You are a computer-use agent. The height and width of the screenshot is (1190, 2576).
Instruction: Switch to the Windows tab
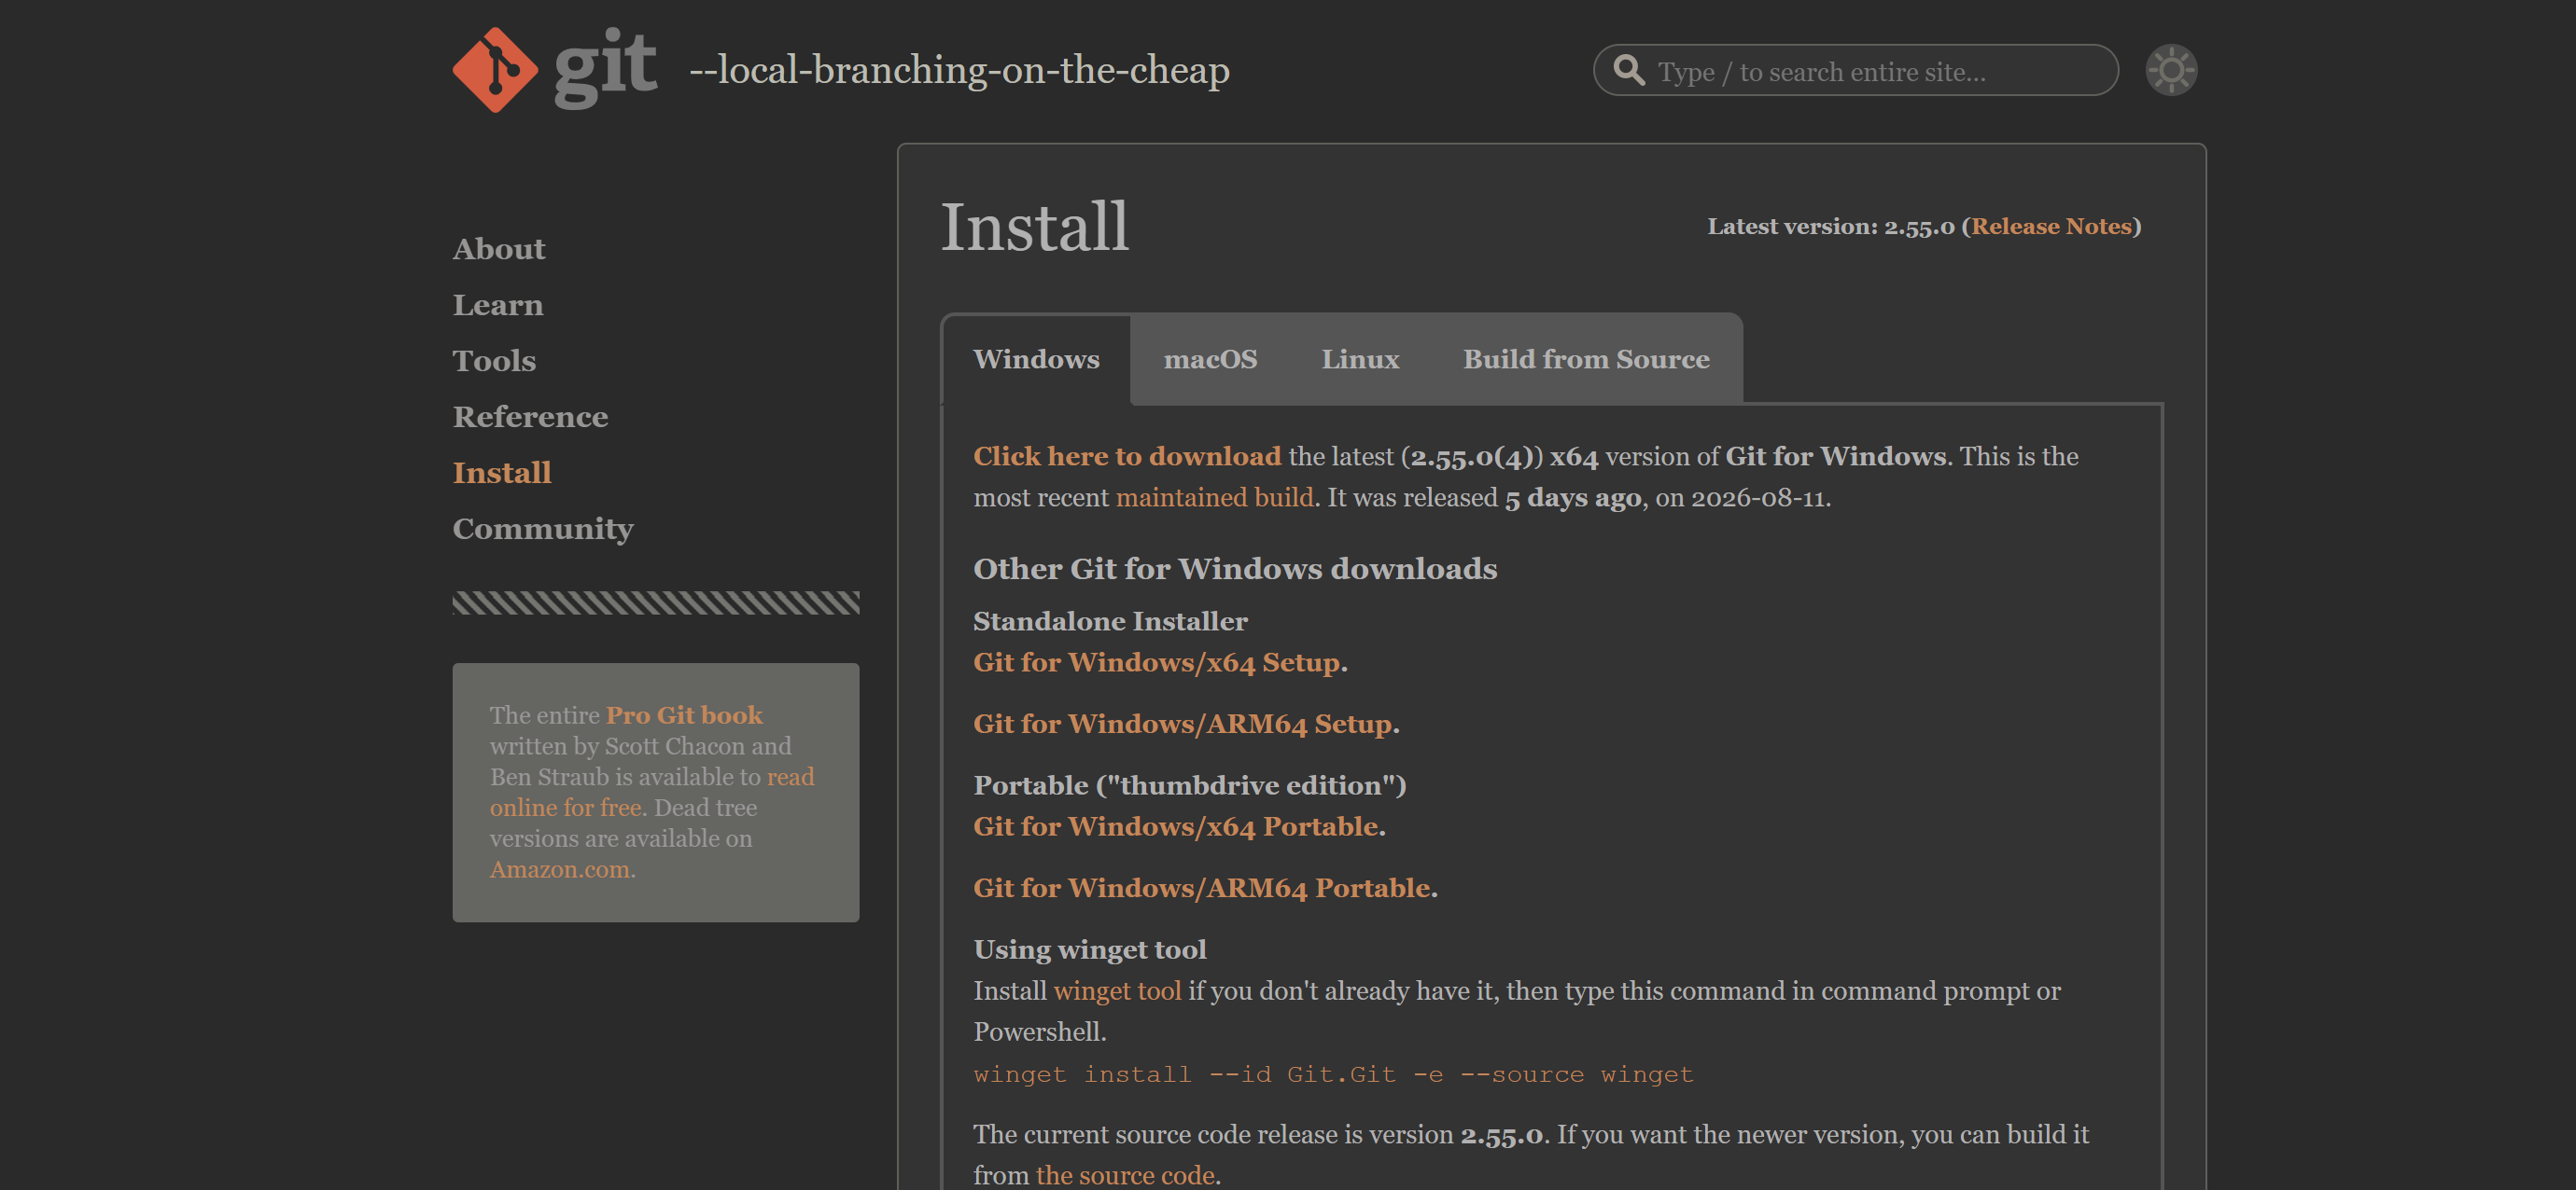[x=1036, y=360]
